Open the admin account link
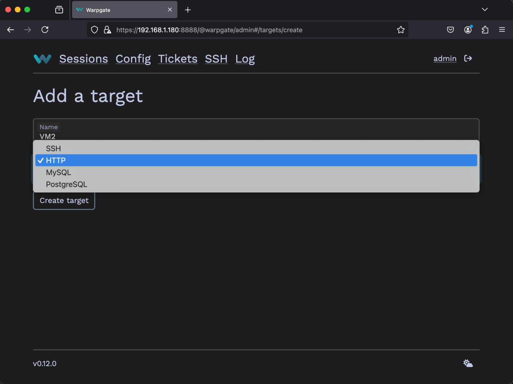This screenshot has height=384, width=513. [445, 58]
